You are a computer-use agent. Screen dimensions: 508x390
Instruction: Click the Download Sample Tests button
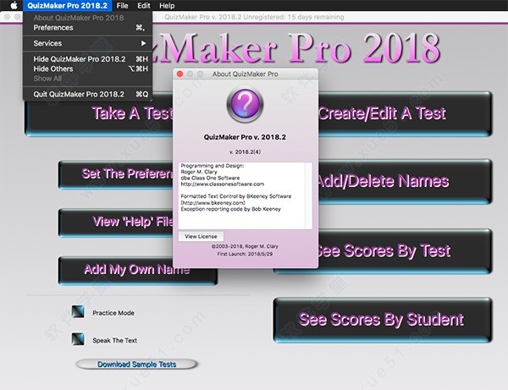click(136, 365)
